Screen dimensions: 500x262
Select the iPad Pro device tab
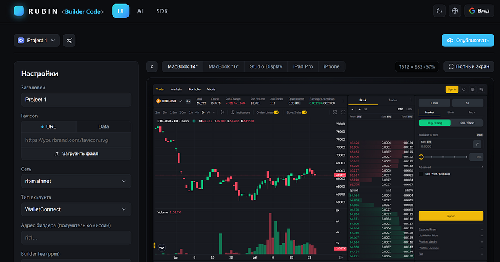point(303,66)
